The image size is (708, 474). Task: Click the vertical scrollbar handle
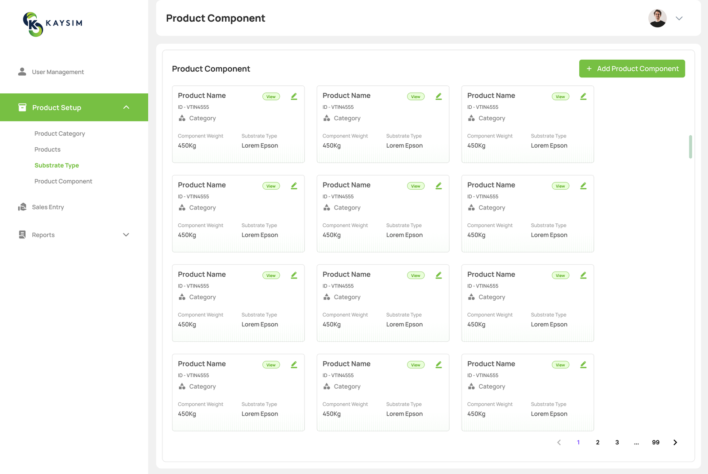[690, 147]
